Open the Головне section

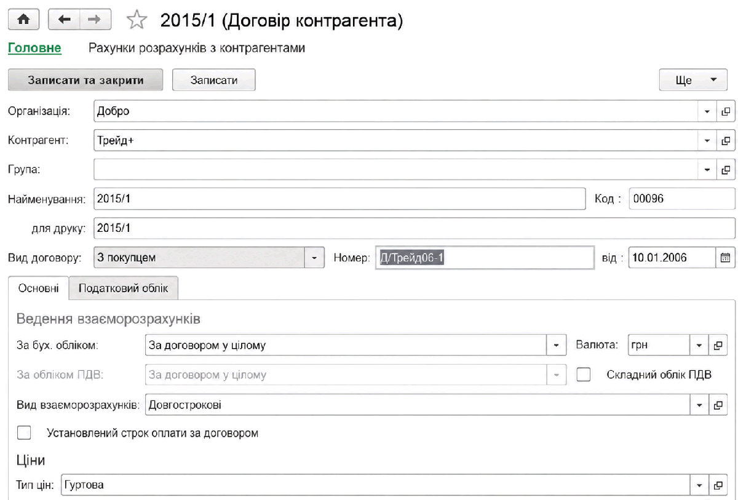[34, 47]
